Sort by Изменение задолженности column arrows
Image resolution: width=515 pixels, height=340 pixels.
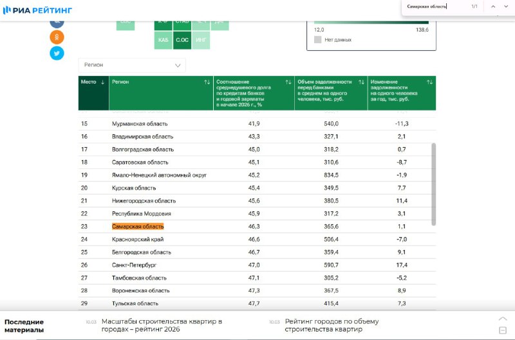(429, 82)
